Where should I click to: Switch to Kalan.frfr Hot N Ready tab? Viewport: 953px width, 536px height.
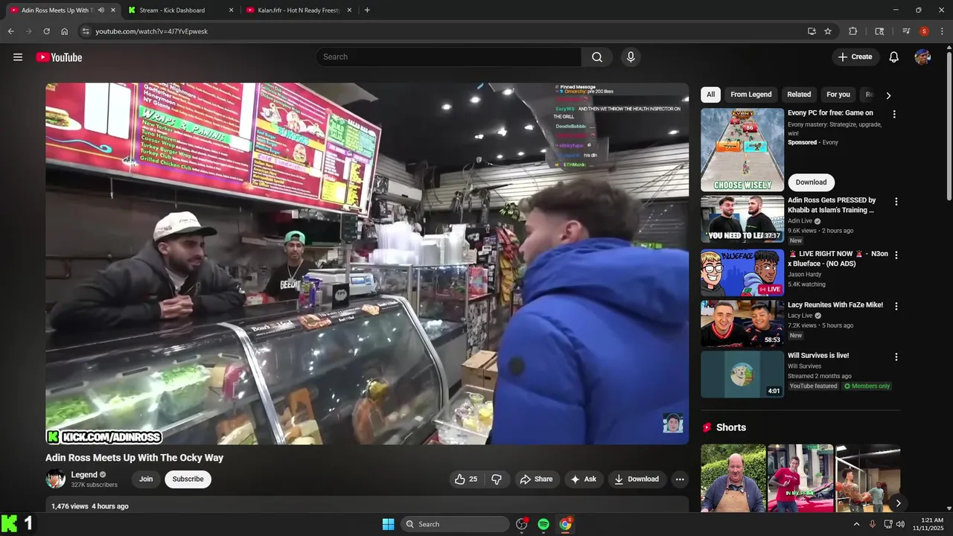point(299,10)
